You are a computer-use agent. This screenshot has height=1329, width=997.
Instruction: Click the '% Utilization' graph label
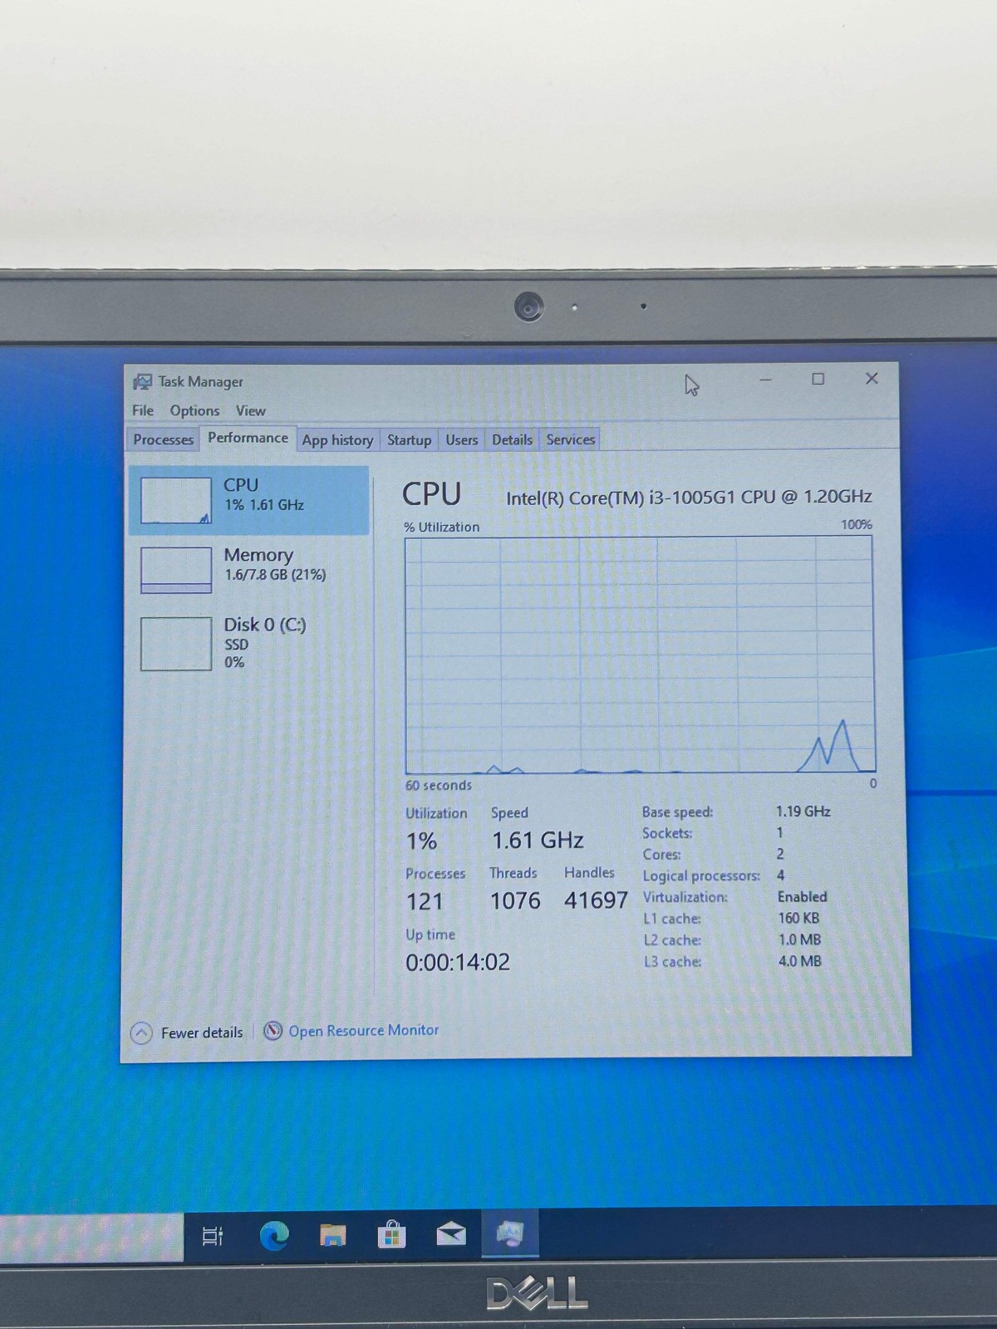click(x=442, y=527)
